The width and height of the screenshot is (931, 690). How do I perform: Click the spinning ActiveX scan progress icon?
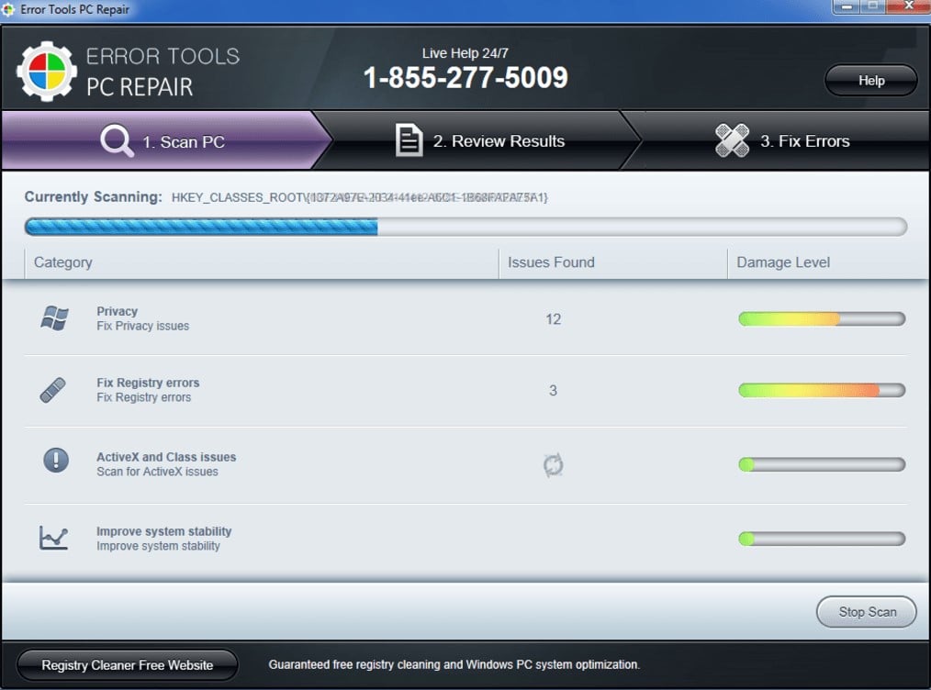(x=553, y=465)
